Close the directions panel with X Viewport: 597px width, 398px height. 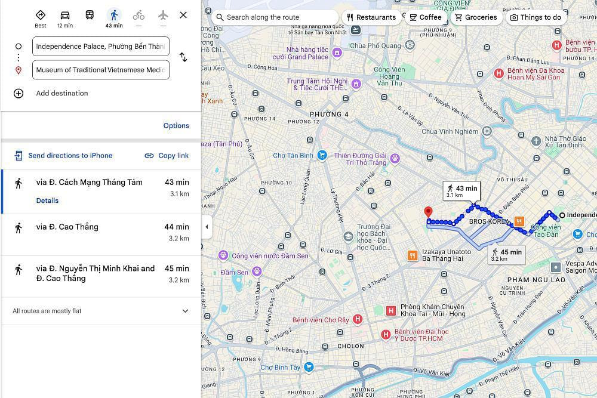point(183,15)
